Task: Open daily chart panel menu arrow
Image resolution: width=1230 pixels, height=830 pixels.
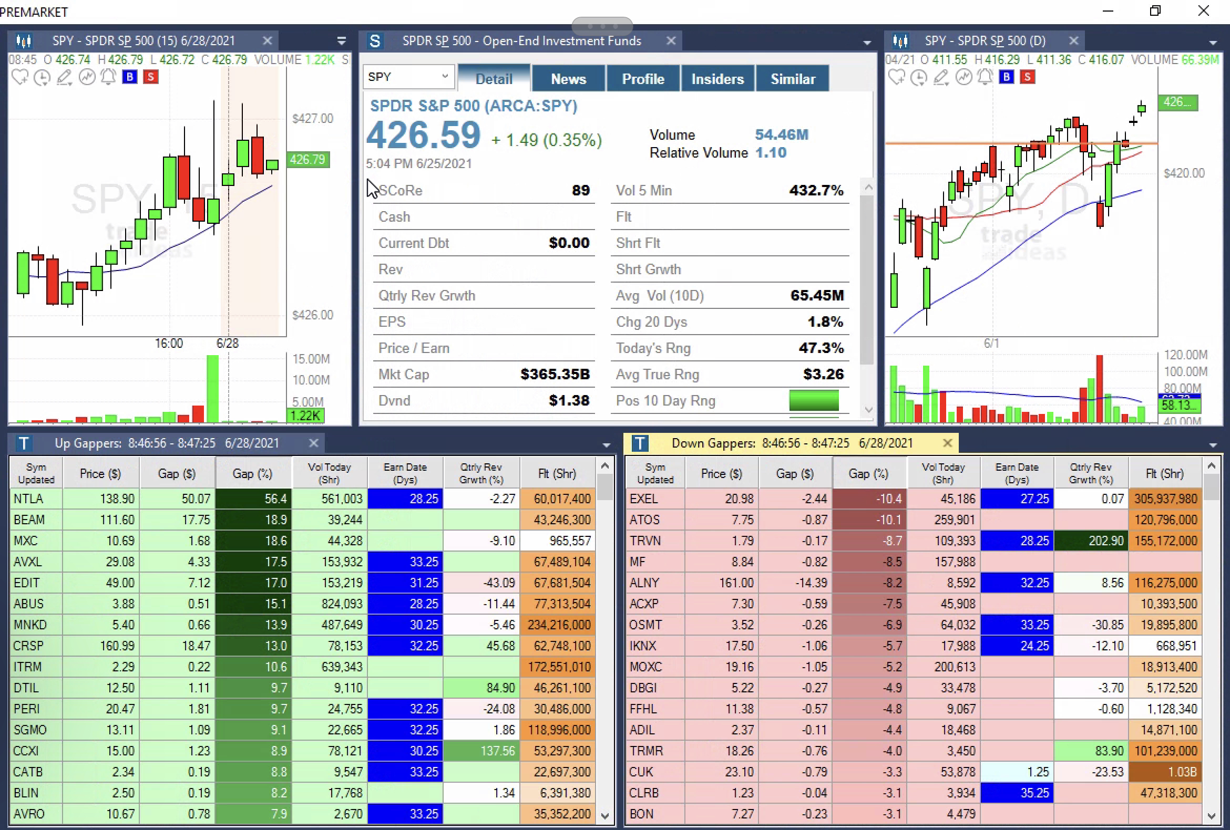Action: coord(1213,43)
